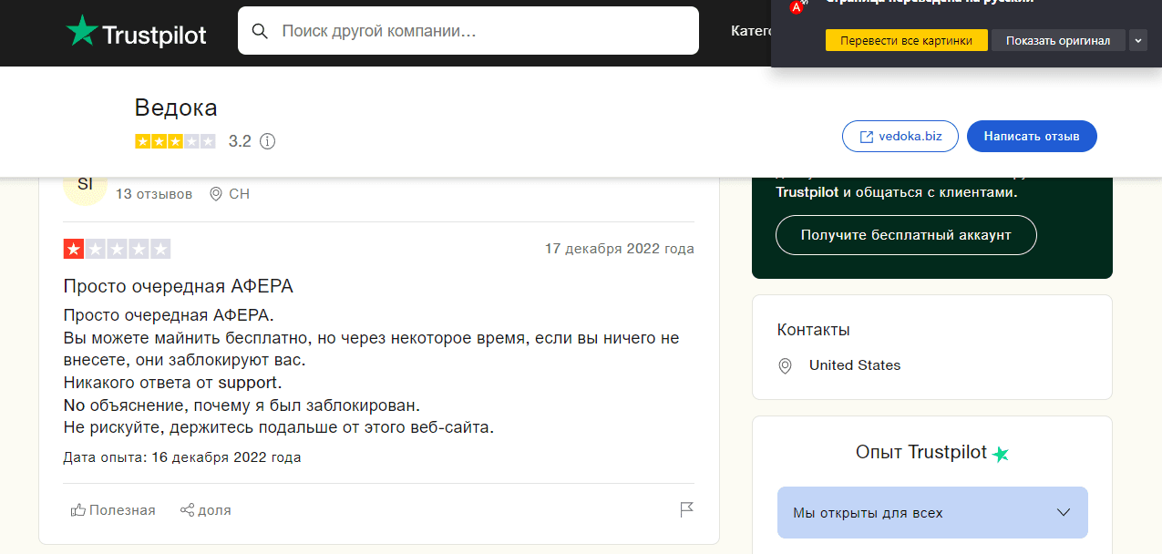Focus the company search field
The width and height of the screenshot is (1162, 554).
483,31
